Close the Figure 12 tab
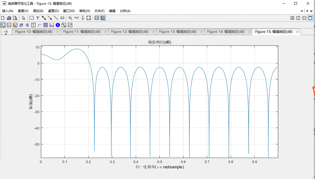The image size is (315, 179). click(x=154, y=32)
